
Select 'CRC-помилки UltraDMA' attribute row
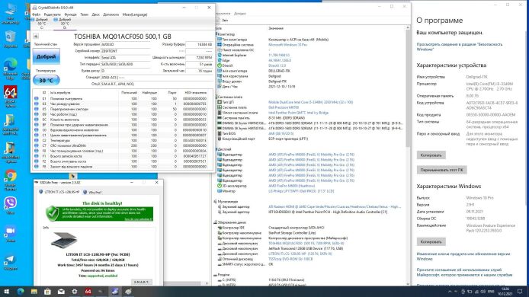click(x=123, y=145)
